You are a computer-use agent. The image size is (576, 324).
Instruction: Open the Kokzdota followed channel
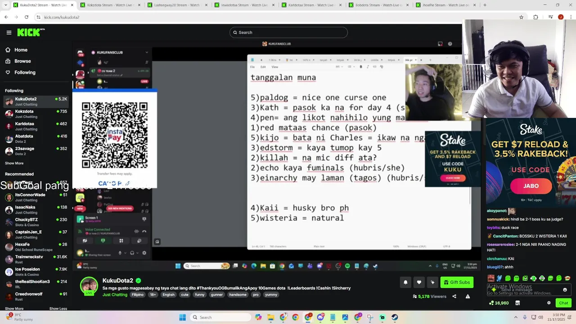36,114
